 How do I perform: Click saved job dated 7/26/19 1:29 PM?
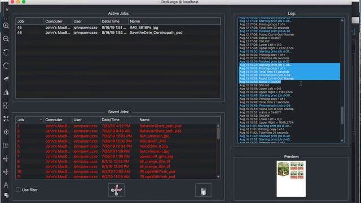click(116, 151)
